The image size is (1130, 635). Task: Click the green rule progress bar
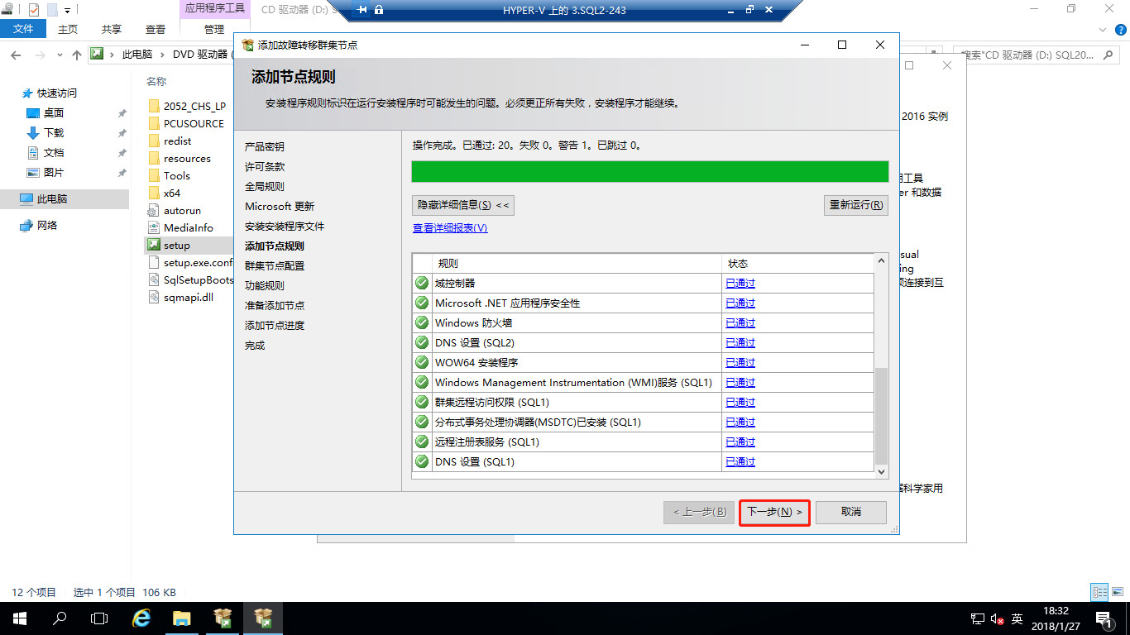pos(650,171)
